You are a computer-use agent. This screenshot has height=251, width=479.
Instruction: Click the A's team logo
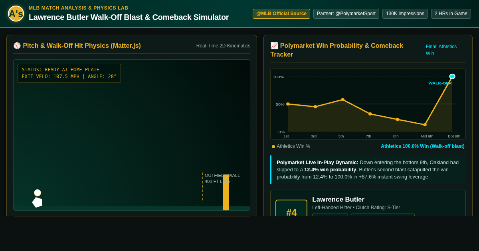point(16,14)
